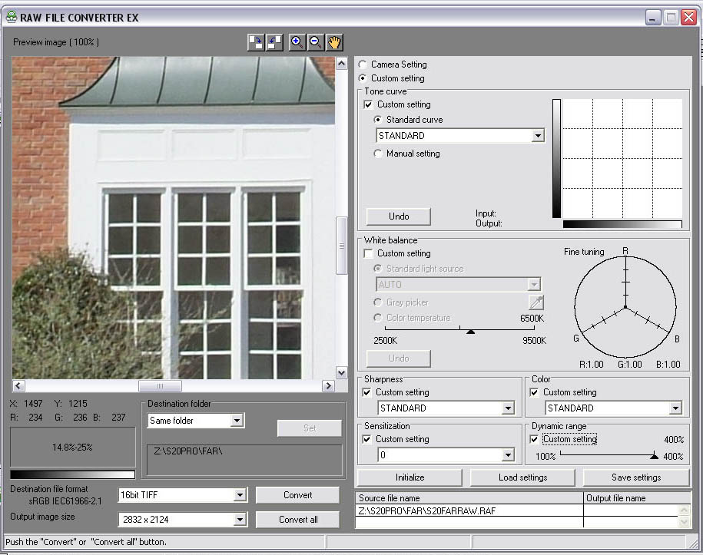Click the rotate clockwise icon
This screenshot has height=555, width=703.
256,43
